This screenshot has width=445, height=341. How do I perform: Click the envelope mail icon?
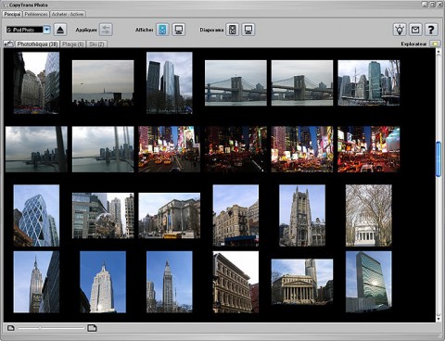click(415, 30)
